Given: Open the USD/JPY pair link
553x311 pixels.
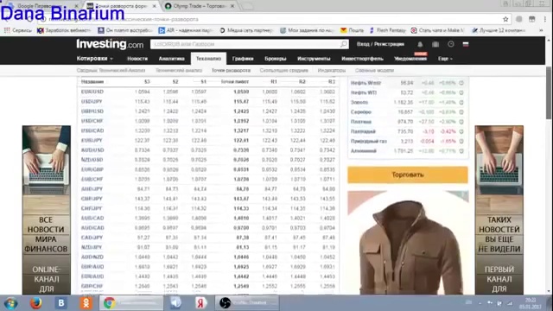Looking at the screenshot, I should (92, 102).
